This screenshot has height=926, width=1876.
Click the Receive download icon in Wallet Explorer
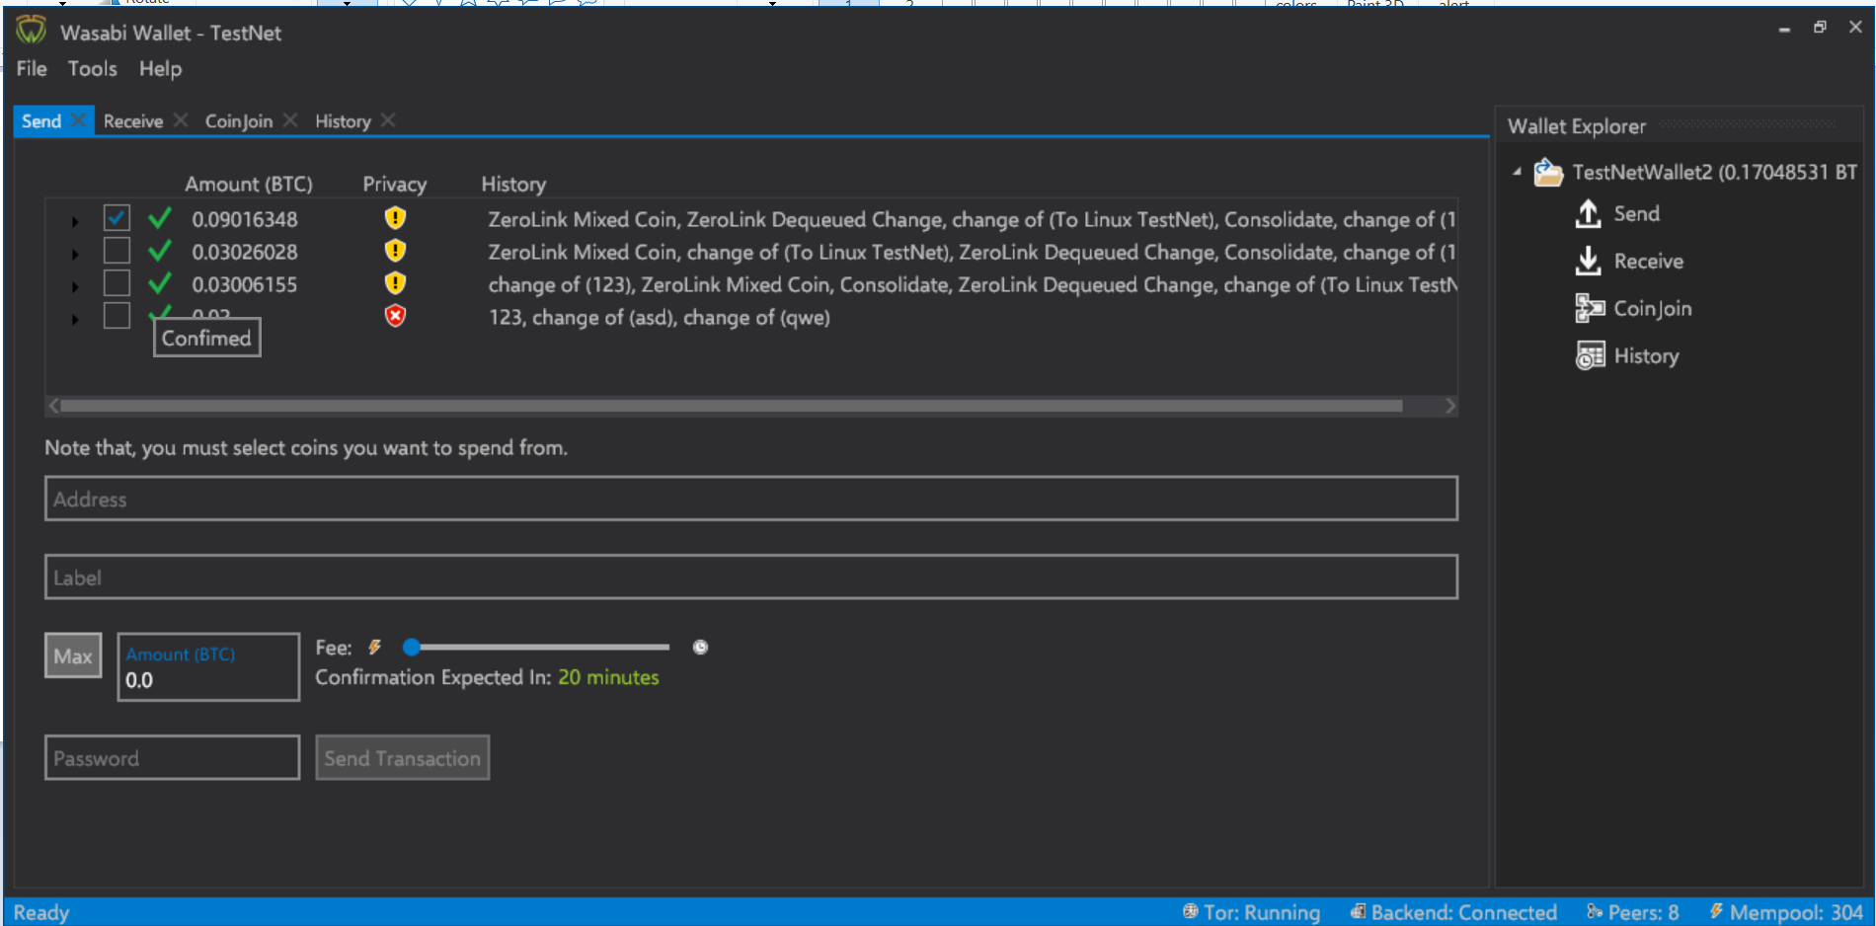1588,261
